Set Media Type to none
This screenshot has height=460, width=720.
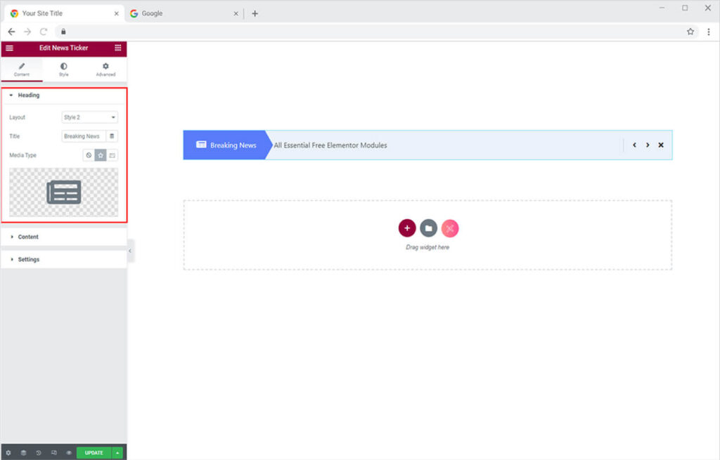pyautogui.click(x=89, y=155)
